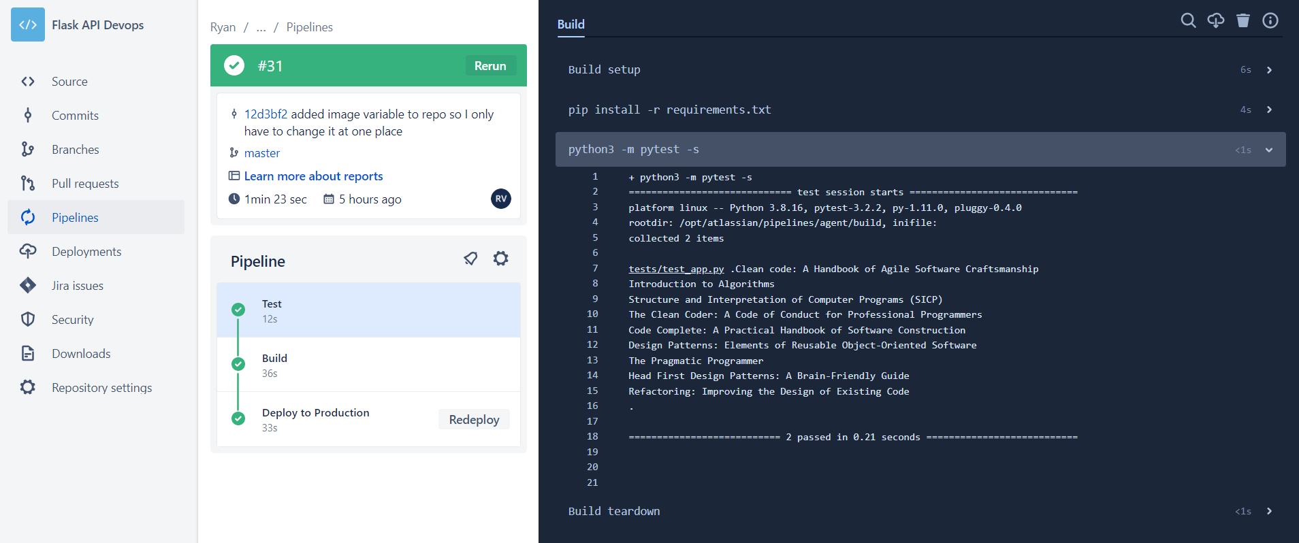Image resolution: width=1299 pixels, height=543 pixels.
Task: Click the Pull requests icon
Action: tap(28, 183)
